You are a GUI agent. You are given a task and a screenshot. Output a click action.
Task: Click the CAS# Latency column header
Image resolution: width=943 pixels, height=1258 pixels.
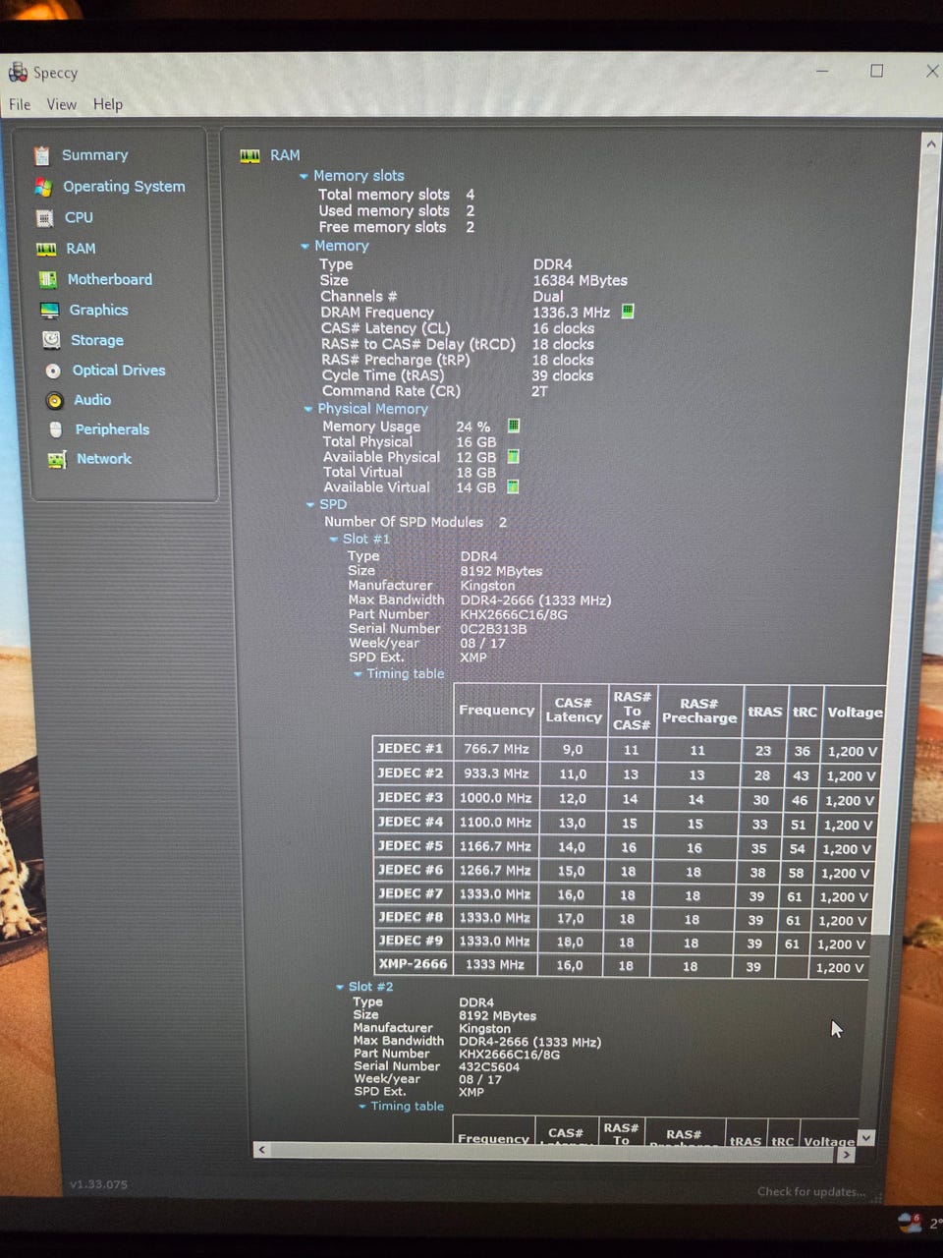(x=574, y=711)
